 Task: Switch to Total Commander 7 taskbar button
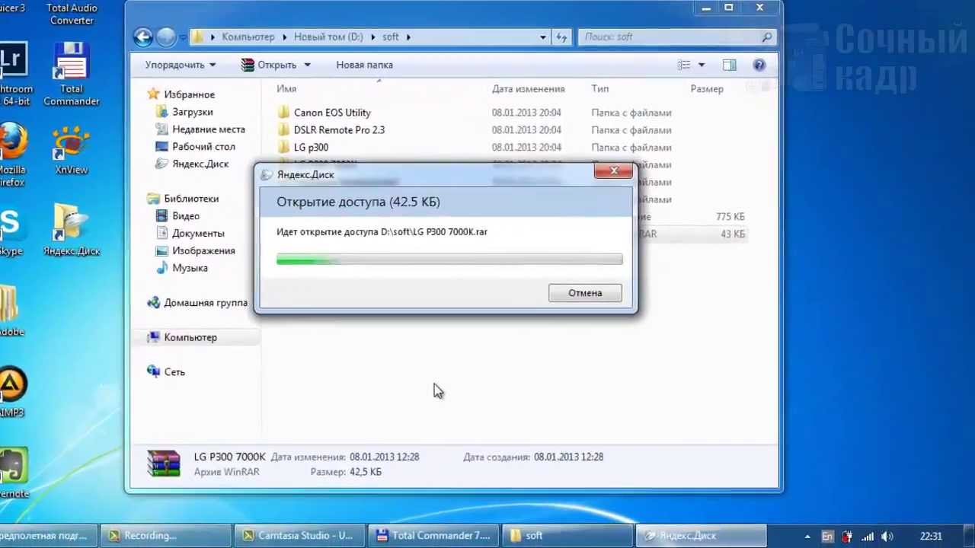click(434, 536)
